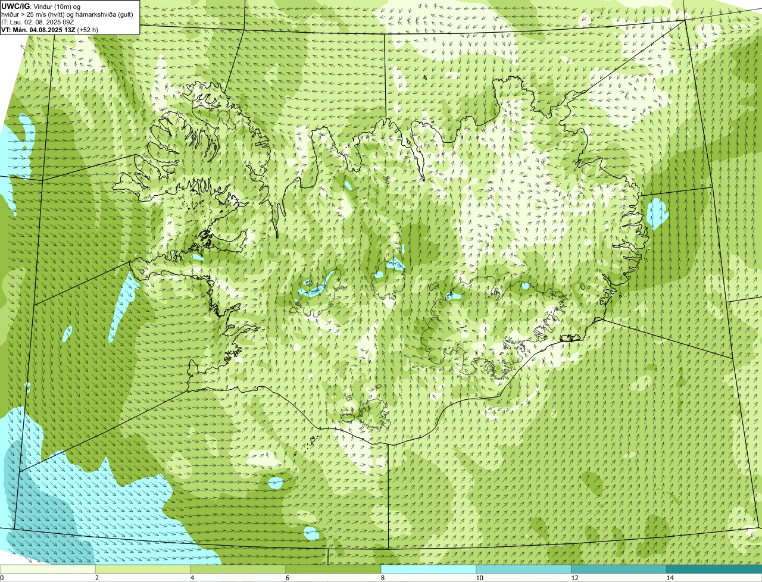Viewport: 762px width, 582px height.
Task: Select the 4–6 m/s green legend segment
Action: pyautogui.click(x=238, y=569)
